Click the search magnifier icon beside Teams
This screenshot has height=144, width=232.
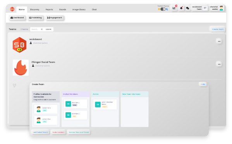point(42,29)
